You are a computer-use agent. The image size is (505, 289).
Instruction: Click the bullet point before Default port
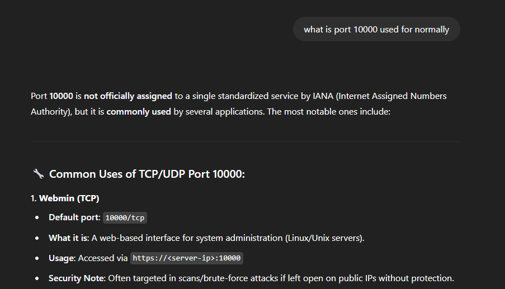point(37,218)
